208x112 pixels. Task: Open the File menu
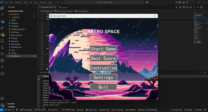[6, 2]
